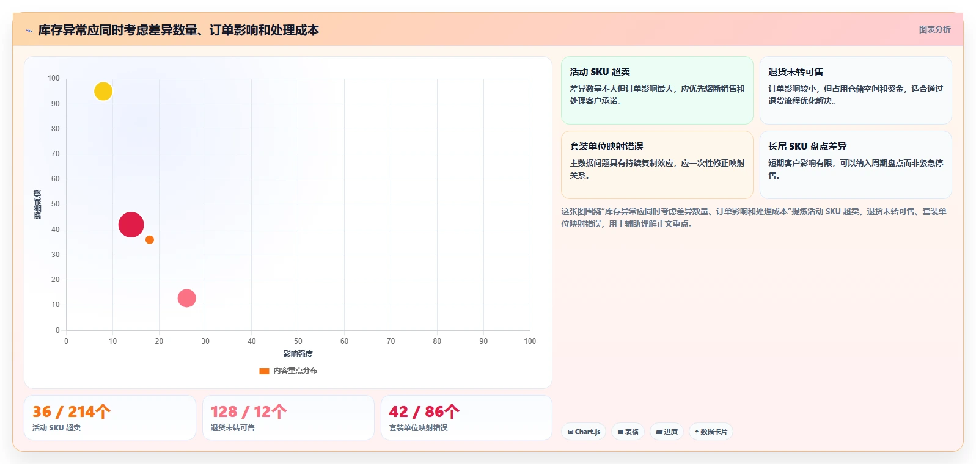Viewport: 976px width, 464px height.
Task: Open the 活动 SKU 超卖 info card
Action: click(657, 90)
